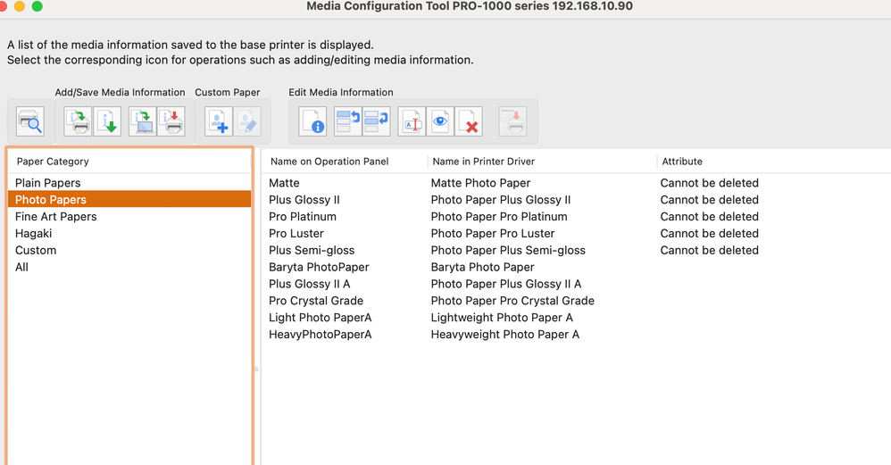Click add media information to printer icon

(78, 121)
